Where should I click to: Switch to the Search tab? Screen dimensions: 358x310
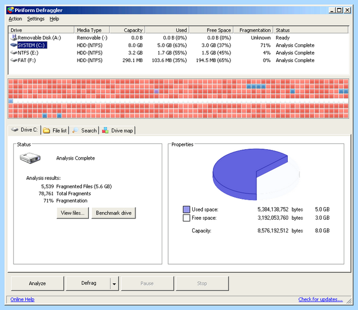[x=85, y=131]
